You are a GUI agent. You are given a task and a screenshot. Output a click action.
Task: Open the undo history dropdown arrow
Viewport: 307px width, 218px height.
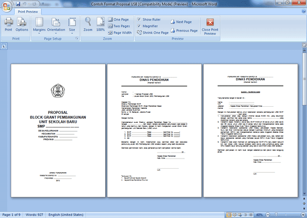30,4
